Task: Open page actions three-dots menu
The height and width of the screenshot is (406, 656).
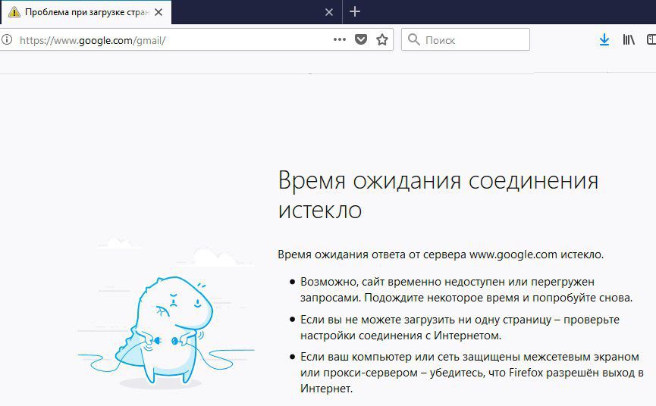Action: point(339,39)
